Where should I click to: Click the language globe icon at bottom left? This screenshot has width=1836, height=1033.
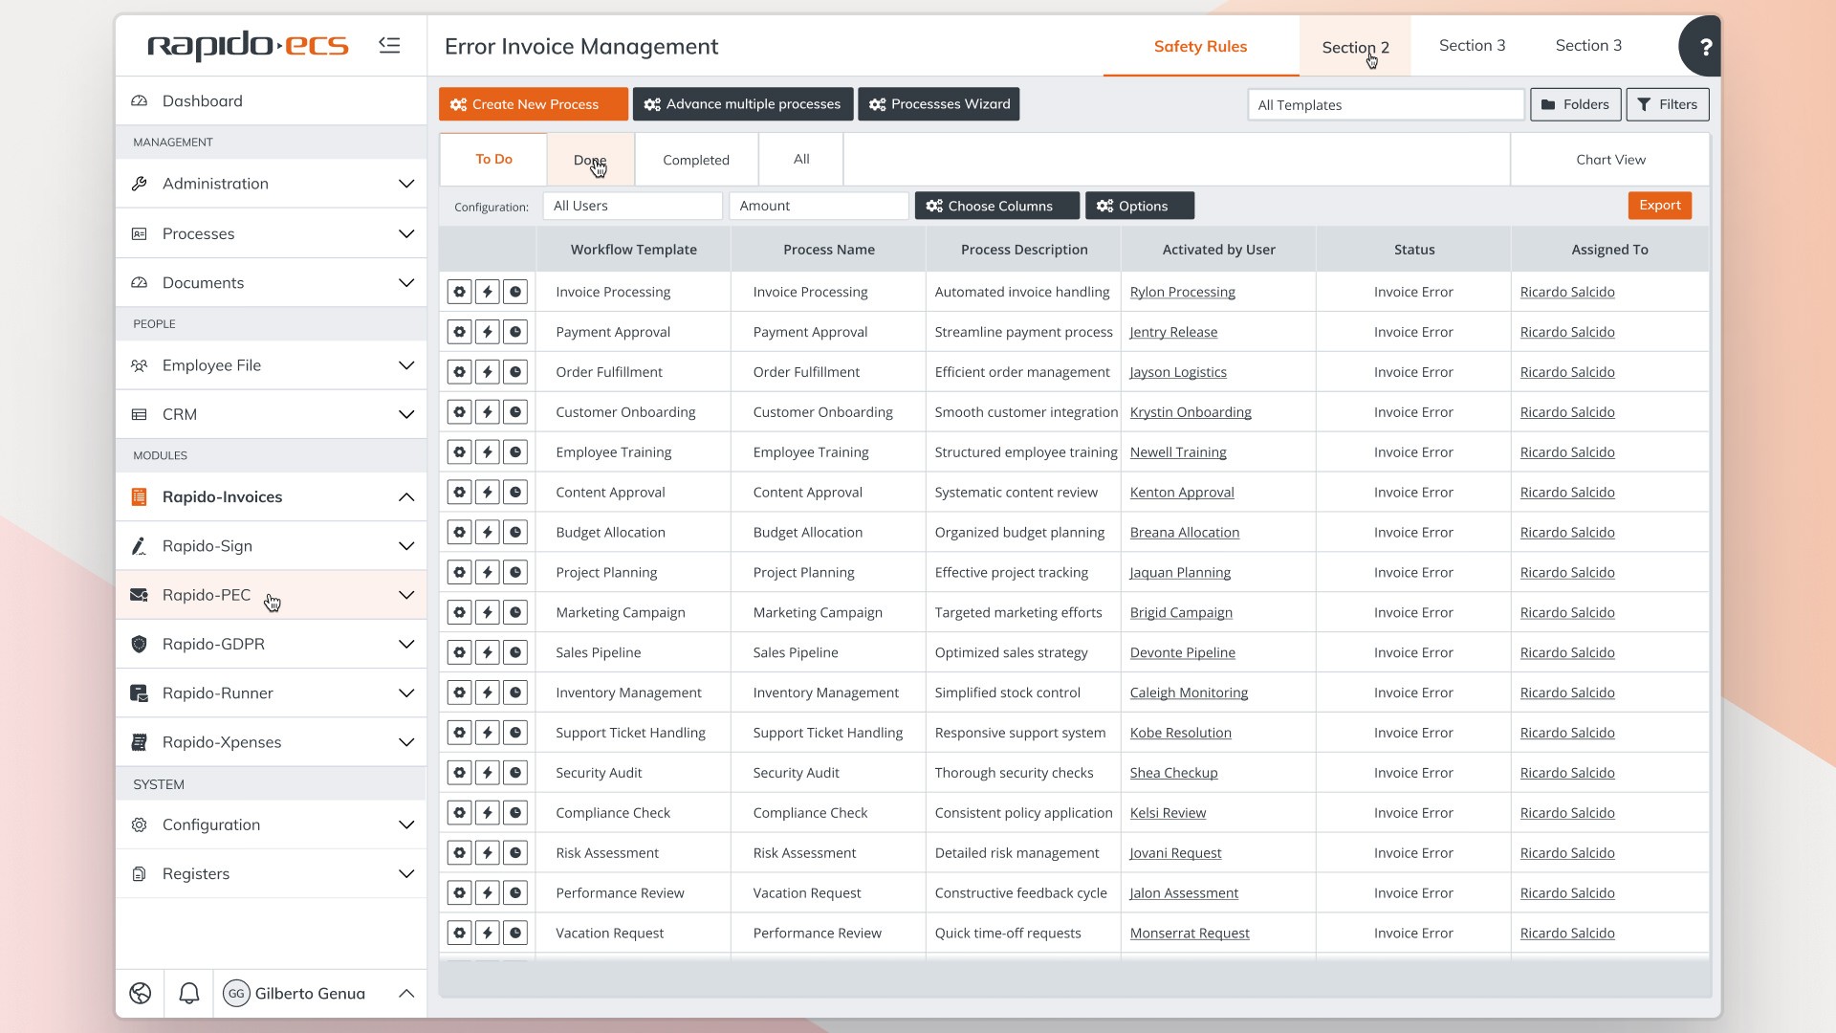click(x=140, y=993)
